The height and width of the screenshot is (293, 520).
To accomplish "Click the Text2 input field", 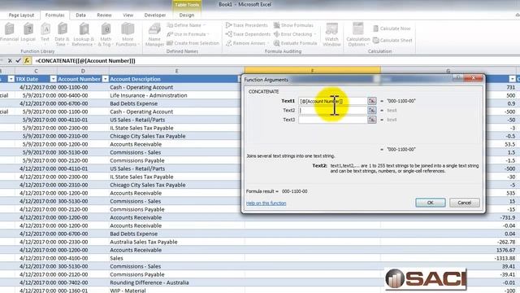I will pos(332,111).
